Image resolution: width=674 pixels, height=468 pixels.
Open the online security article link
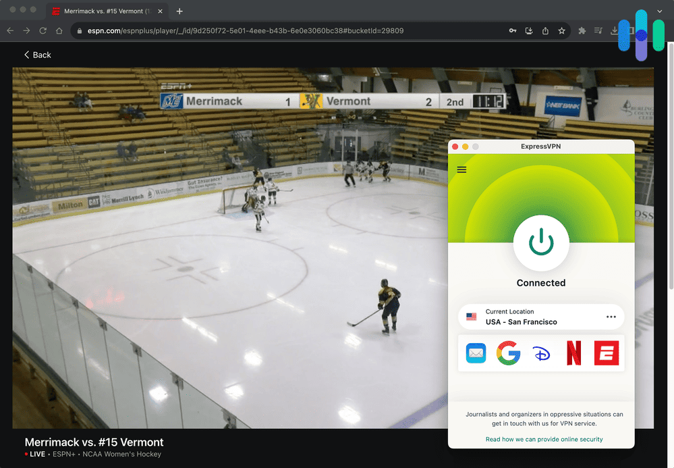point(544,438)
